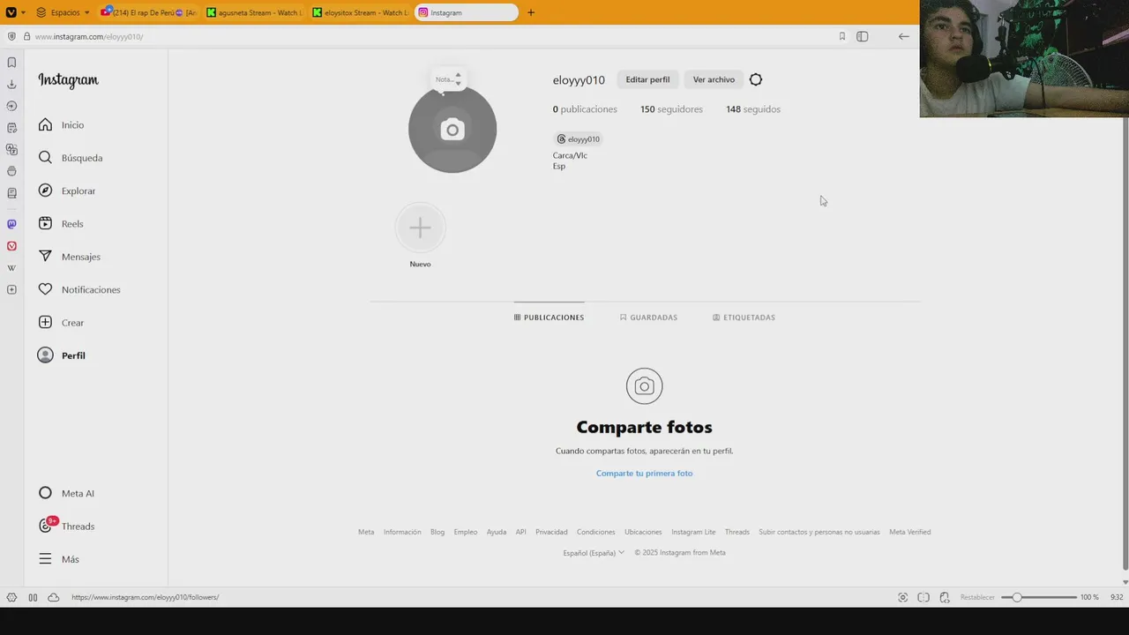
Task: Open the Vivaldi main menu icon
Action: pyautogui.click(x=11, y=12)
